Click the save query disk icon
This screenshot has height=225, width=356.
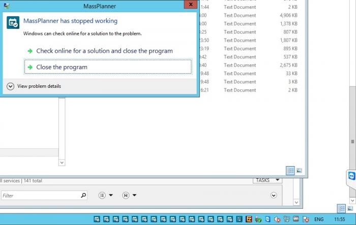(x=126, y=195)
